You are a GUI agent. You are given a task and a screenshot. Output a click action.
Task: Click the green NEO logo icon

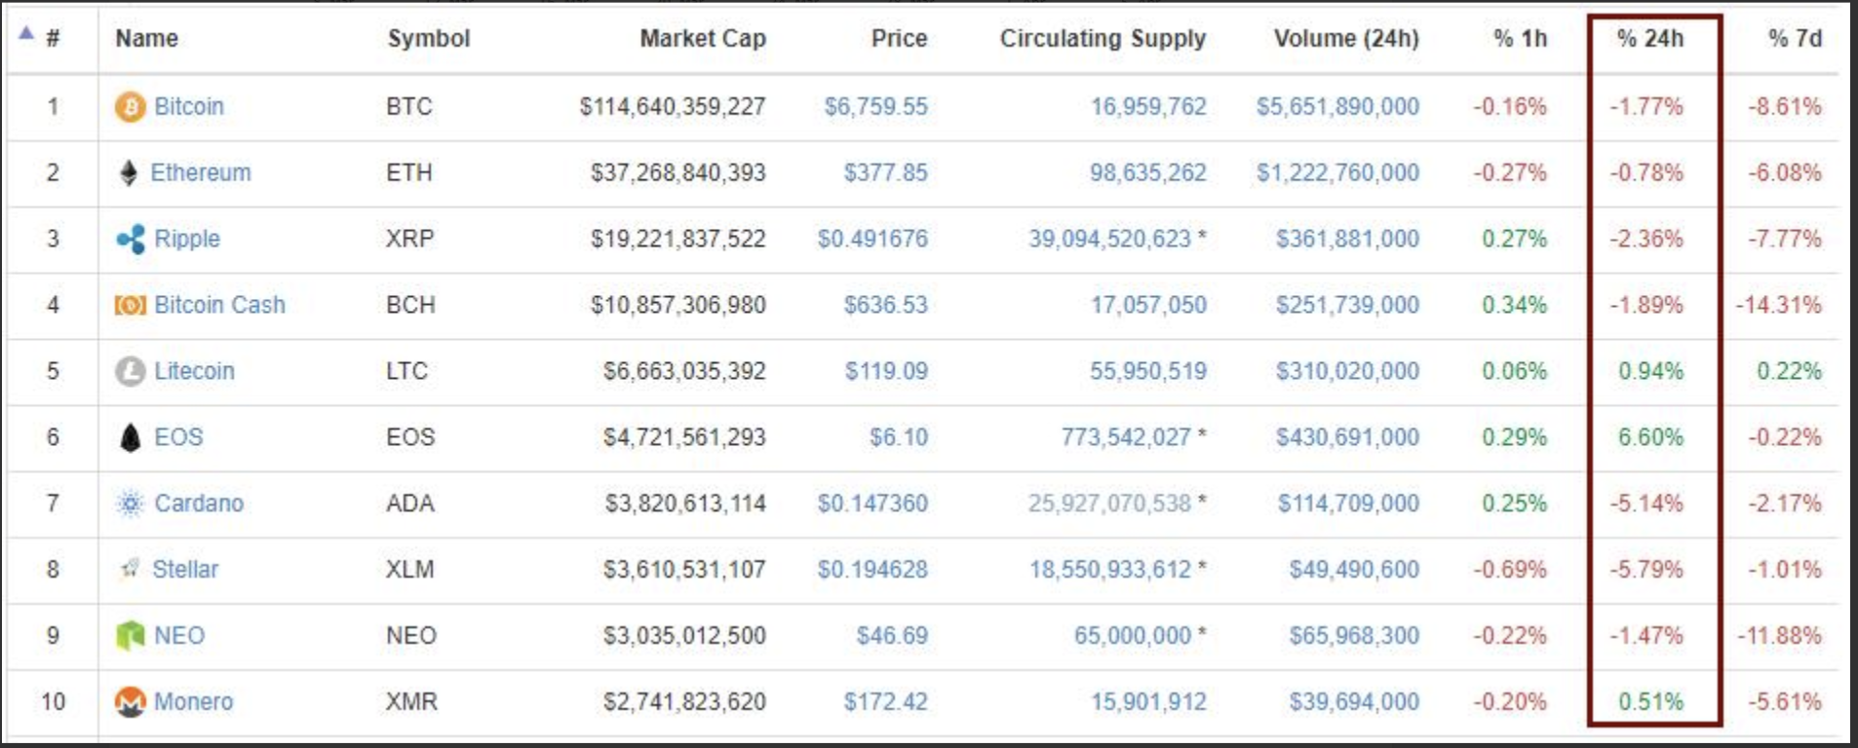[x=130, y=636]
